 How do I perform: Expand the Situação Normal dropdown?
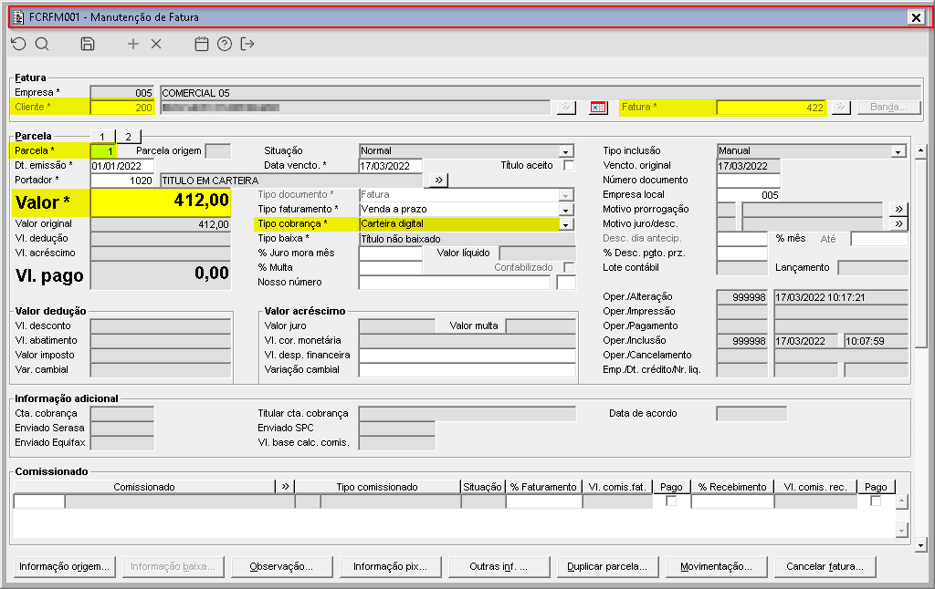coord(566,151)
